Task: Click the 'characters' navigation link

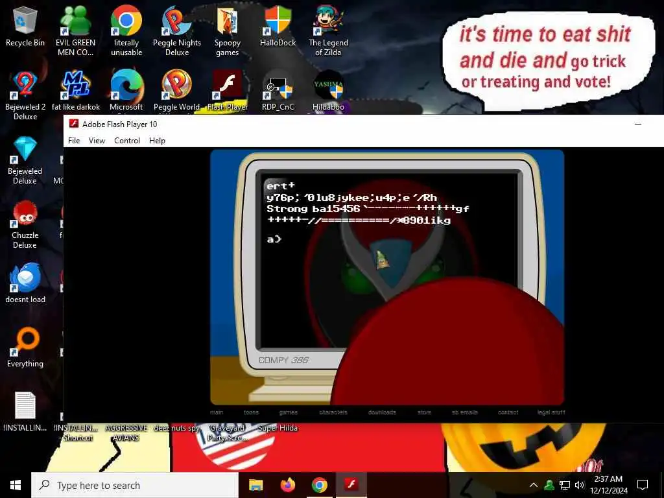Action: pyautogui.click(x=333, y=412)
